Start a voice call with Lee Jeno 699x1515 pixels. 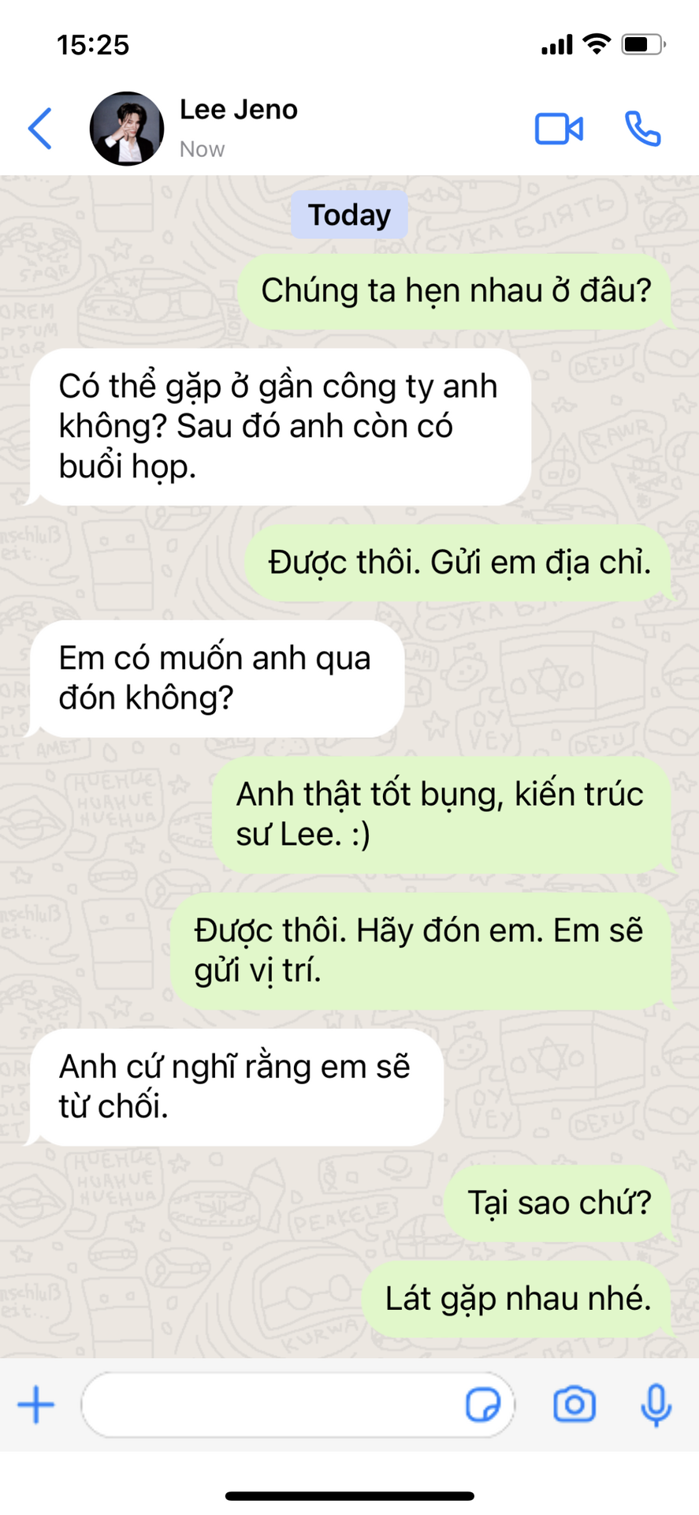643,129
